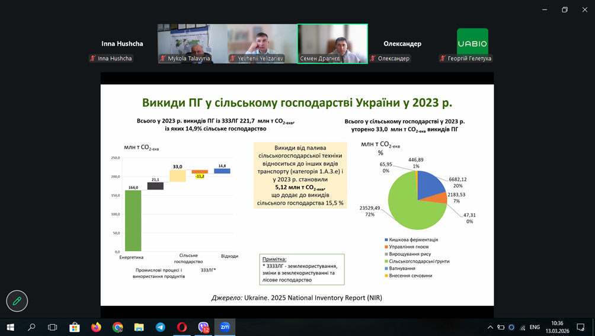Click pie label 23529,49
This screenshot has width=595, height=336.
(x=370, y=208)
